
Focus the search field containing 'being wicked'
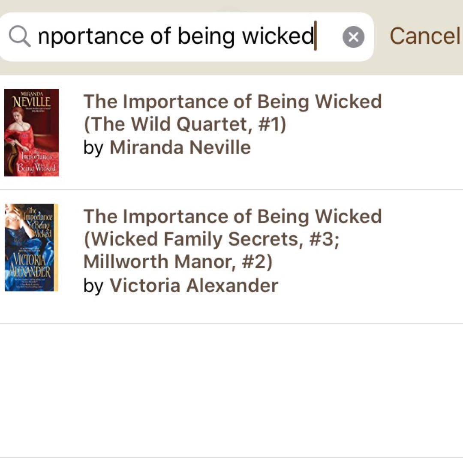click(186, 37)
